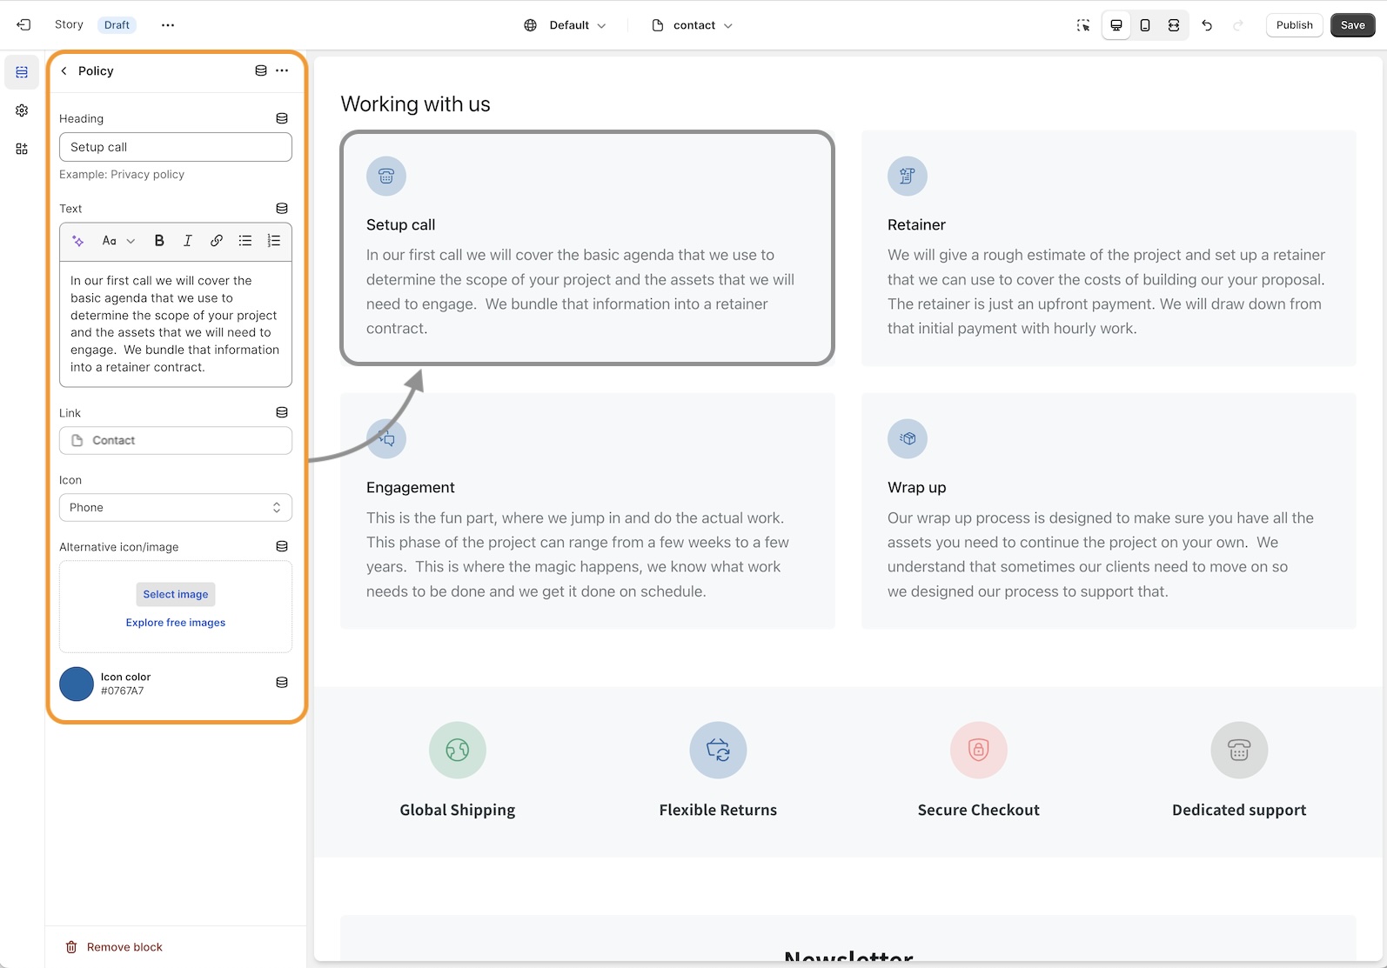Image resolution: width=1387 pixels, height=968 pixels.
Task: Insert a link with link icon
Action: [217, 241]
